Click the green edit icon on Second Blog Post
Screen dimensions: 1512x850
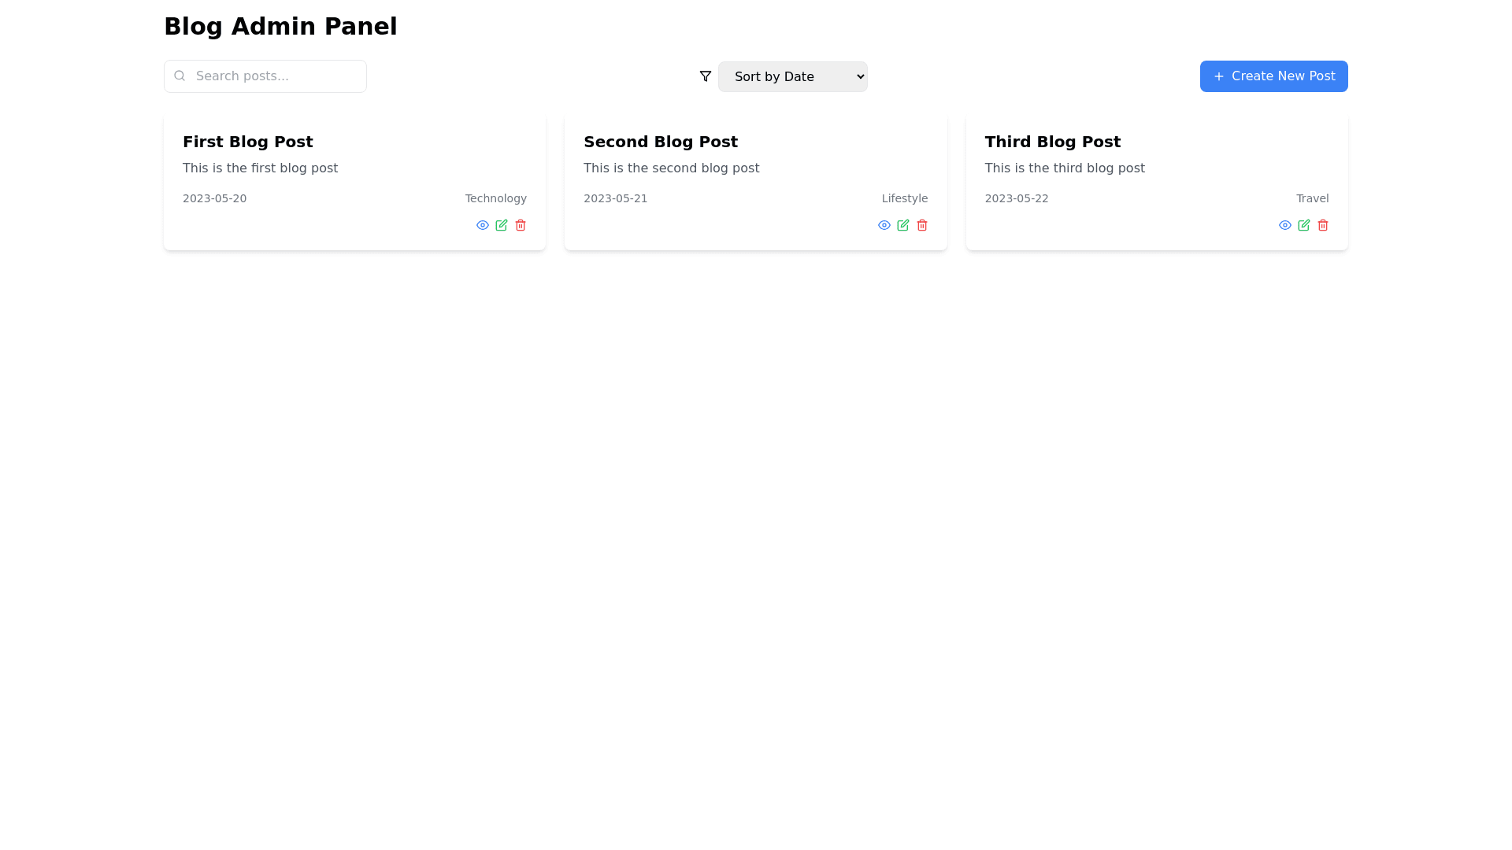902,225
